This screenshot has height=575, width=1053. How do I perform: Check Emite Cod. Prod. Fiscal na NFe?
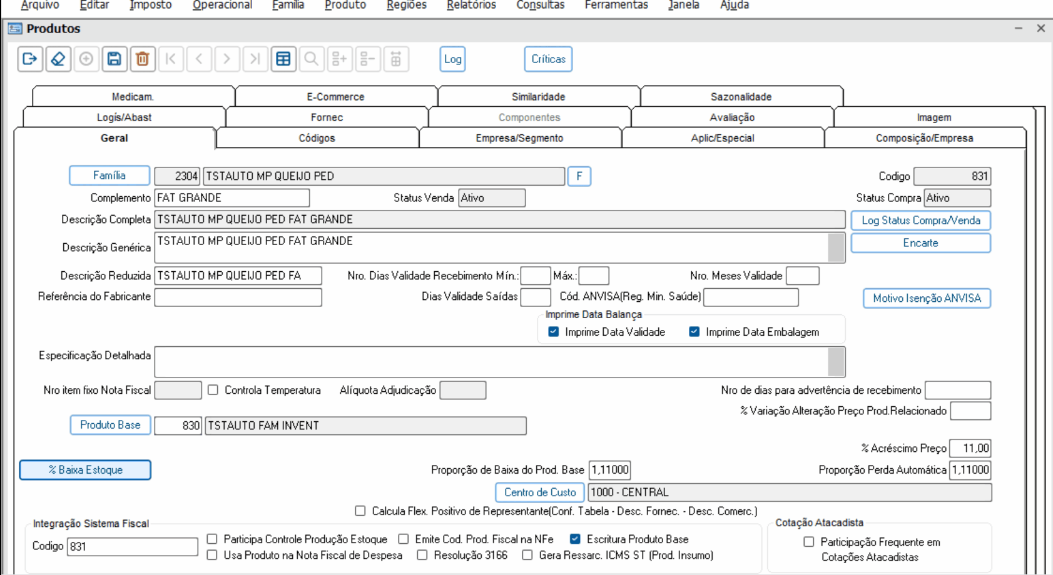pos(404,539)
